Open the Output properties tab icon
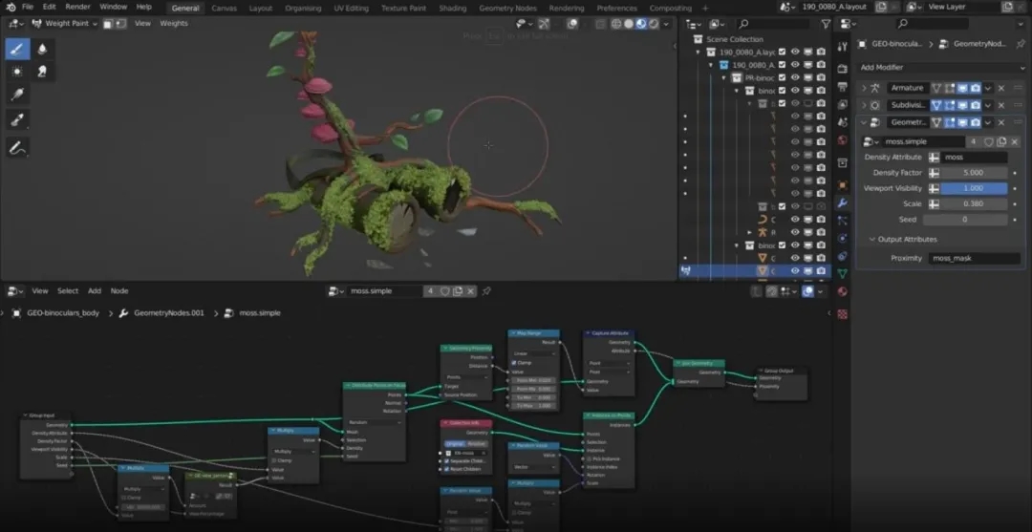Image resolution: width=1032 pixels, height=532 pixels. point(843,86)
